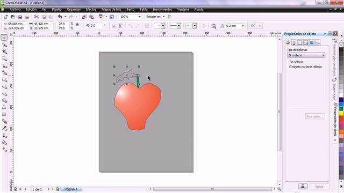Click the x position 65.086 mm field
The height and width of the screenshot is (193, 344).
coord(16,24)
